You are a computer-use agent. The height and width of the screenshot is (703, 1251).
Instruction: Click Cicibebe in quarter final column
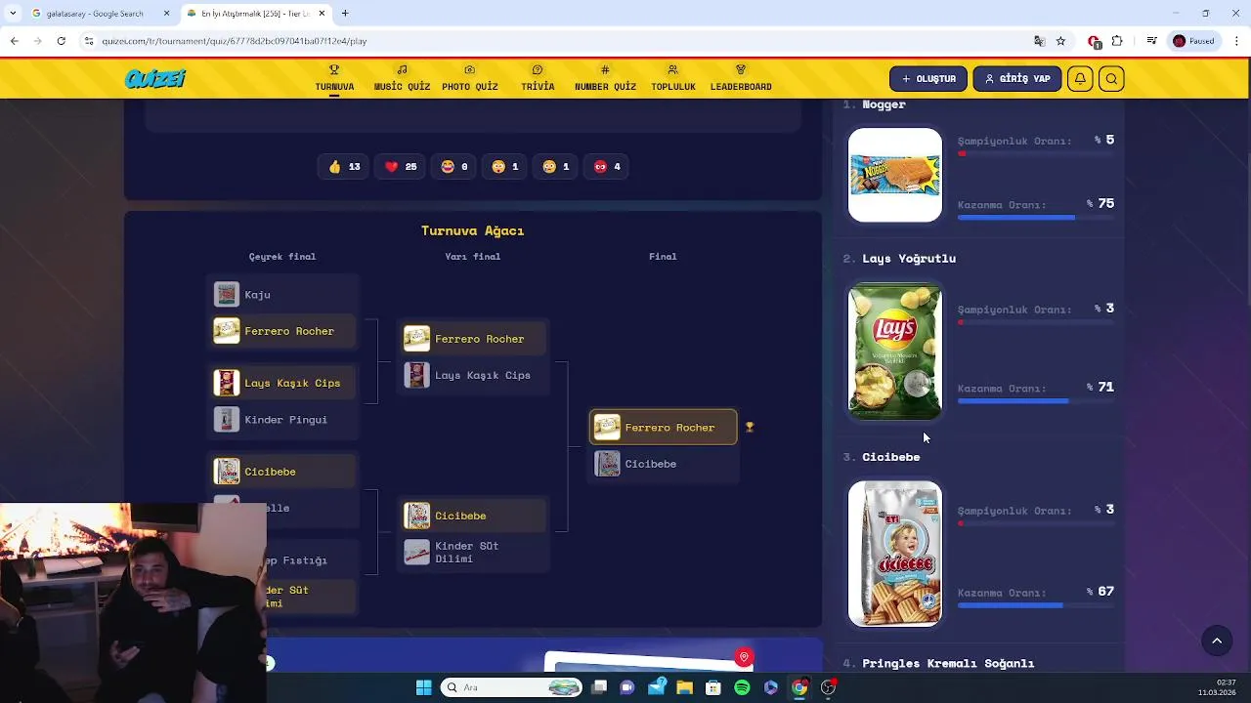[x=284, y=472]
